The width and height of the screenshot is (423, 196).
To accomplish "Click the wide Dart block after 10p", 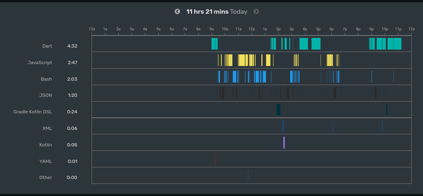I will [394, 44].
